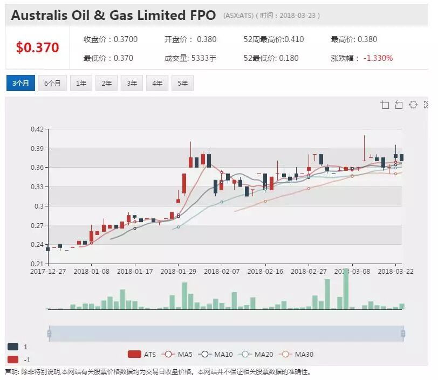Viewport: 438px width, 380px height.
Task: Show the 3年 range chart
Action: tap(132, 83)
